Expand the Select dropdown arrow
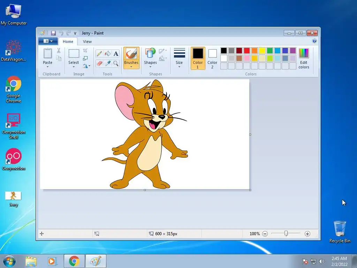Image resolution: width=357 pixels, height=268 pixels. tap(74, 67)
